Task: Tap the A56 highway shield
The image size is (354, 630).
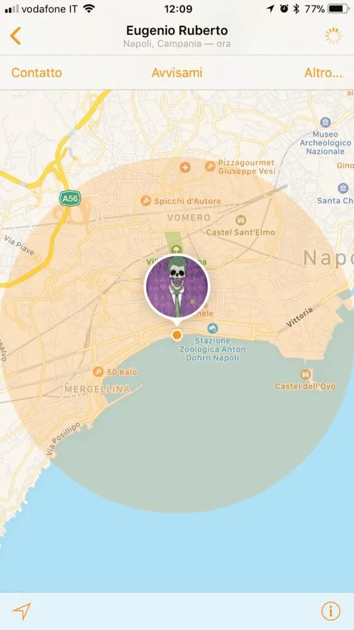Action: click(x=70, y=198)
